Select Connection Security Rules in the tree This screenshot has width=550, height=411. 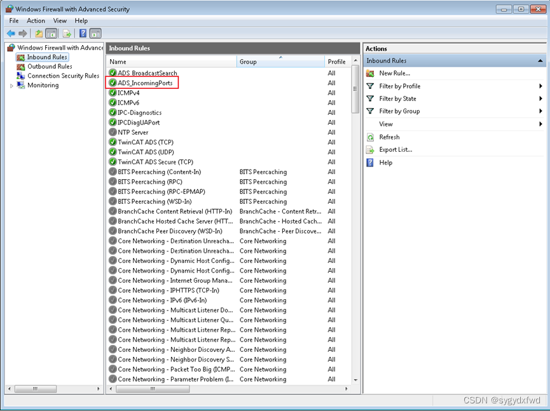(63, 76)
